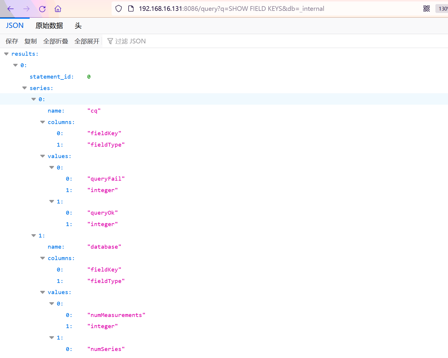
Task: Open the QR code icon in address bar
Action: (427, 9)
